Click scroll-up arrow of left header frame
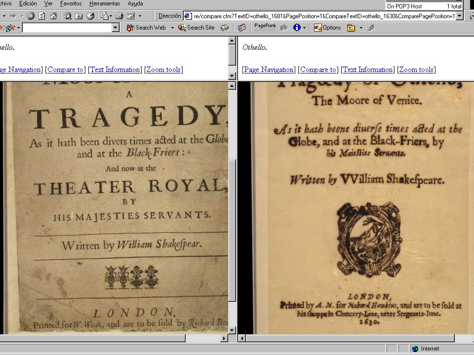474x355 pixels. (x=232, y=40)
